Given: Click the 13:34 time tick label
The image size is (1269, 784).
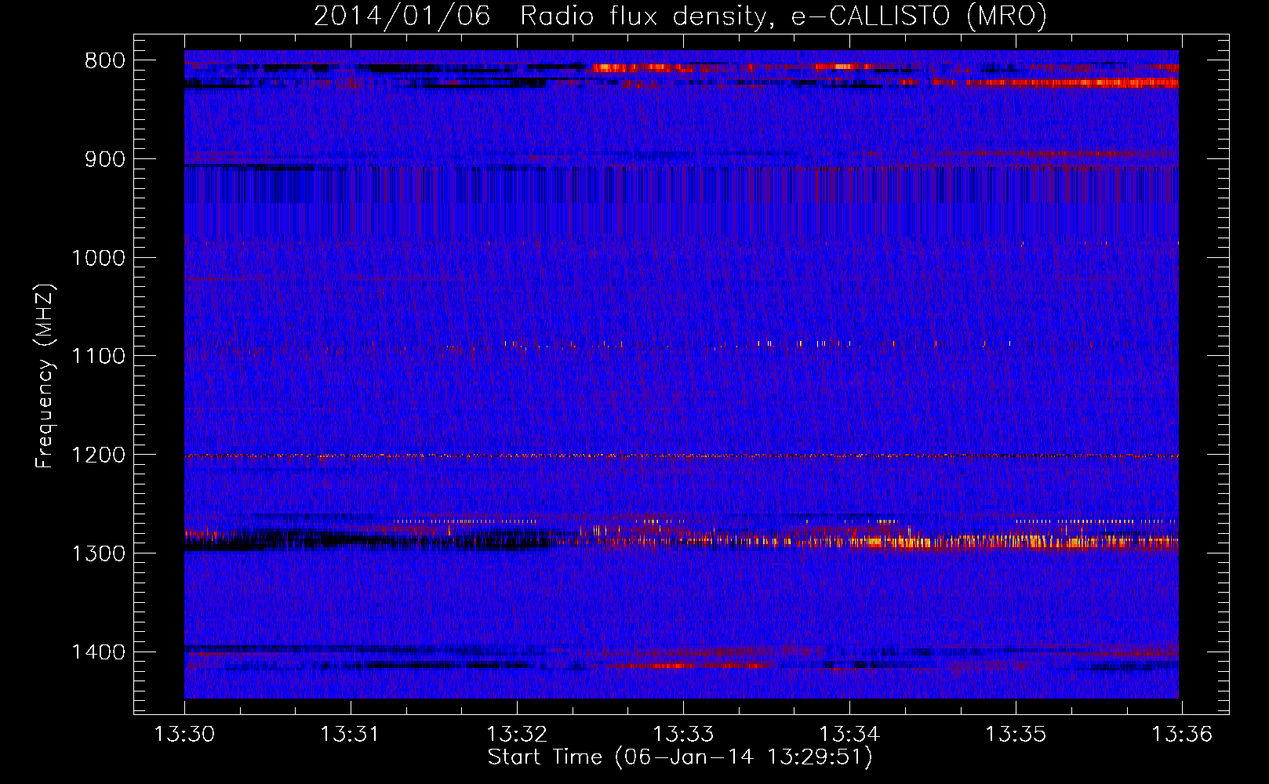Looking at the screenshot, I should pos(849,734).
